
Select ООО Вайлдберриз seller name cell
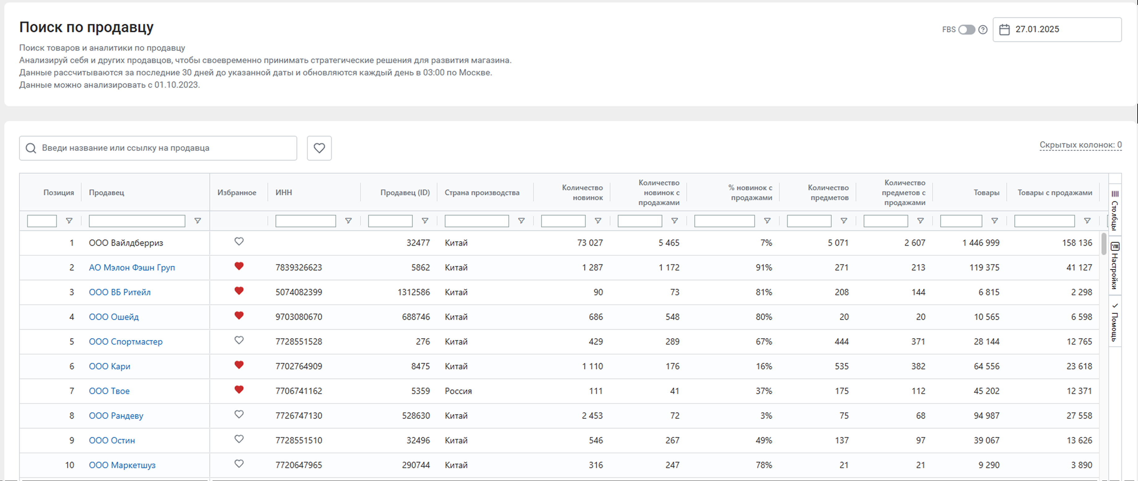tap(126, 243)
